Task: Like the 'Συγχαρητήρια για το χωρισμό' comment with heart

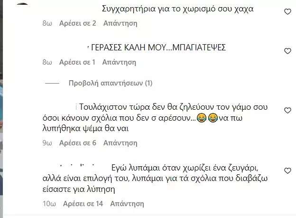Action: 287,12
